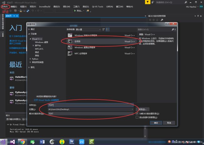Select Windows 桌面 tree item
This screenshot has height=145, width=204.
pyautogui.click(x=41, y=42)
